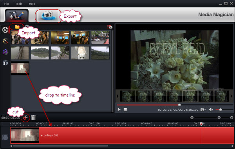Click timeline scroll right arrow
235x149 pixels.
pos(232,146)
